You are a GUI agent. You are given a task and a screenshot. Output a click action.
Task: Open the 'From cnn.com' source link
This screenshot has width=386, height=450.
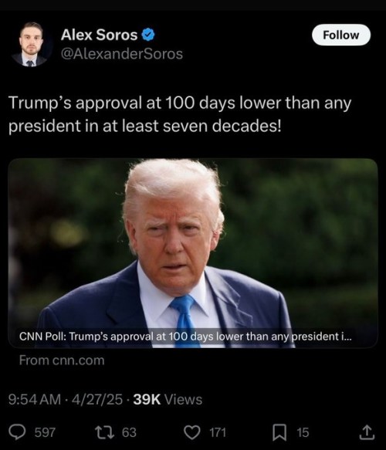click(x=62, y=360)
